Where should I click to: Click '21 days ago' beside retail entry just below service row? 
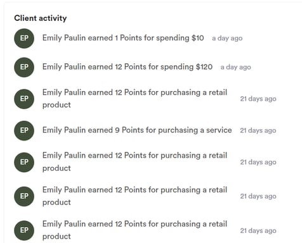pyautogui.click(x=258, y=162)
